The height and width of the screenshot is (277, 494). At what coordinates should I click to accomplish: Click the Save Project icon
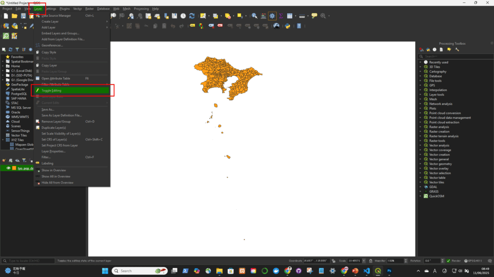pos(23,16)
